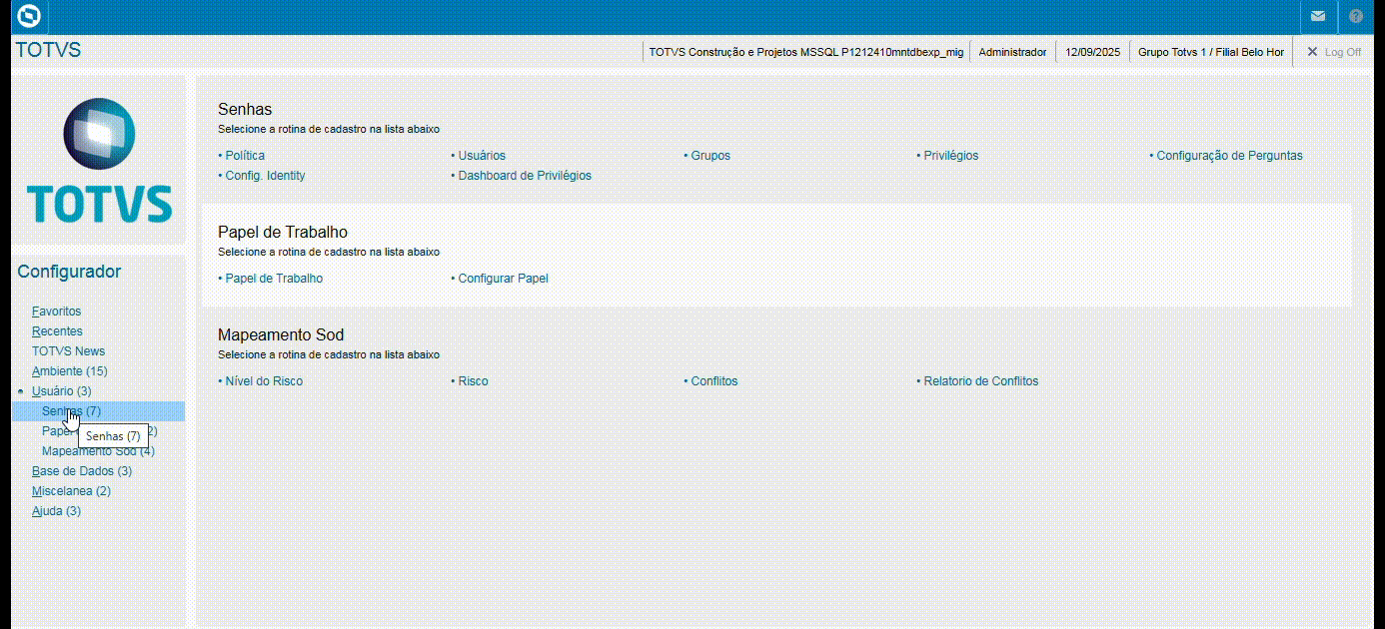Image resolution: width=1385 pixels, height=629 pixels.
Task: Open Config. Identity link
Action: (x=265, y=176)
